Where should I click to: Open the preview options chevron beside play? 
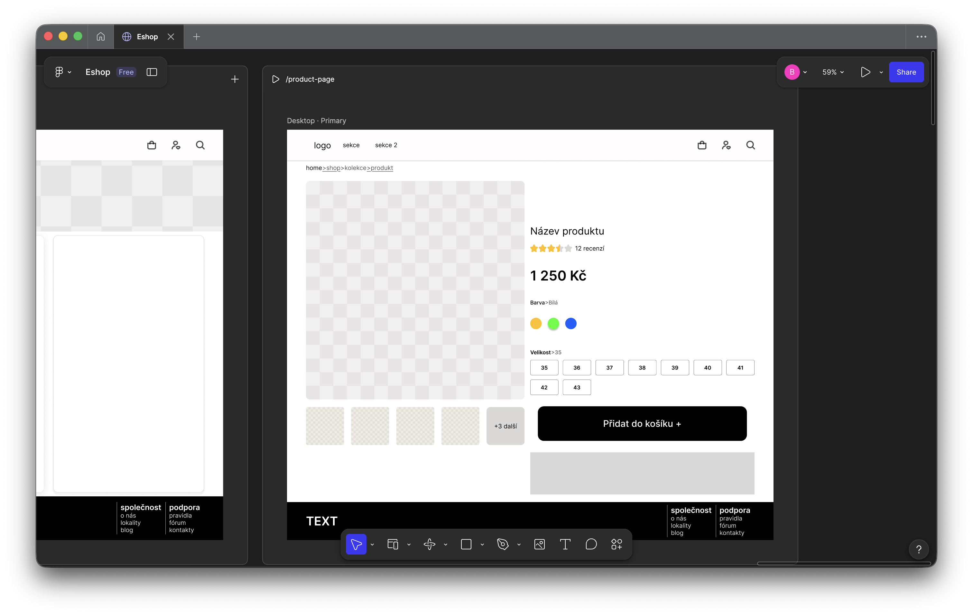(881, 73)
